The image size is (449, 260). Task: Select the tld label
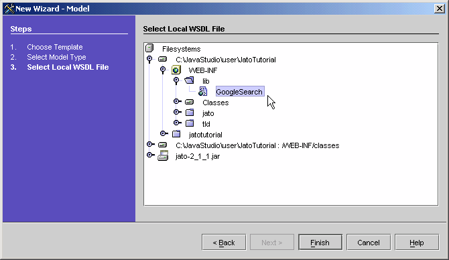[206, 124]
